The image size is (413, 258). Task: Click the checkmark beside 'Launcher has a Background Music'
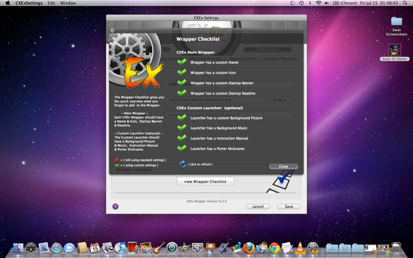tap(182, 128)
